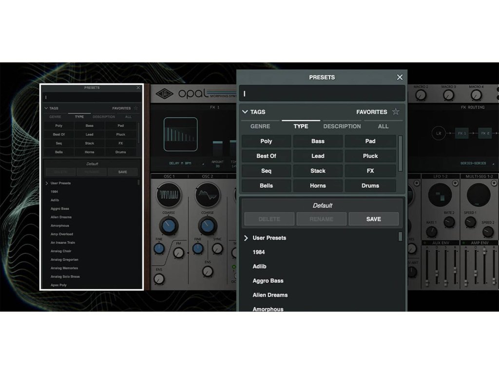Expand User Presets in small presets panel
Viewport: 499px width, 374px height.
47,183
